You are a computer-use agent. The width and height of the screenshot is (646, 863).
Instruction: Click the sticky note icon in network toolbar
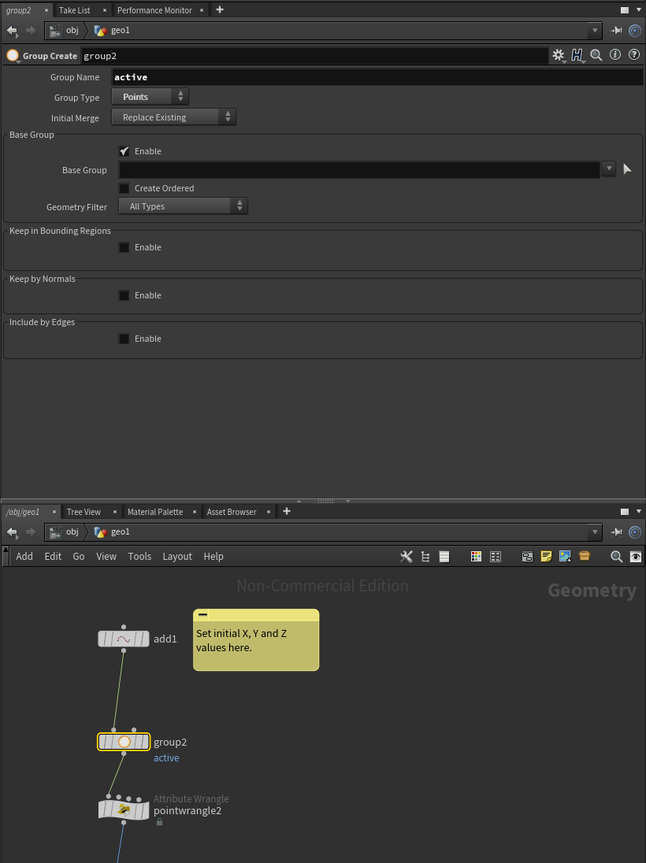[x=546, y=557]
